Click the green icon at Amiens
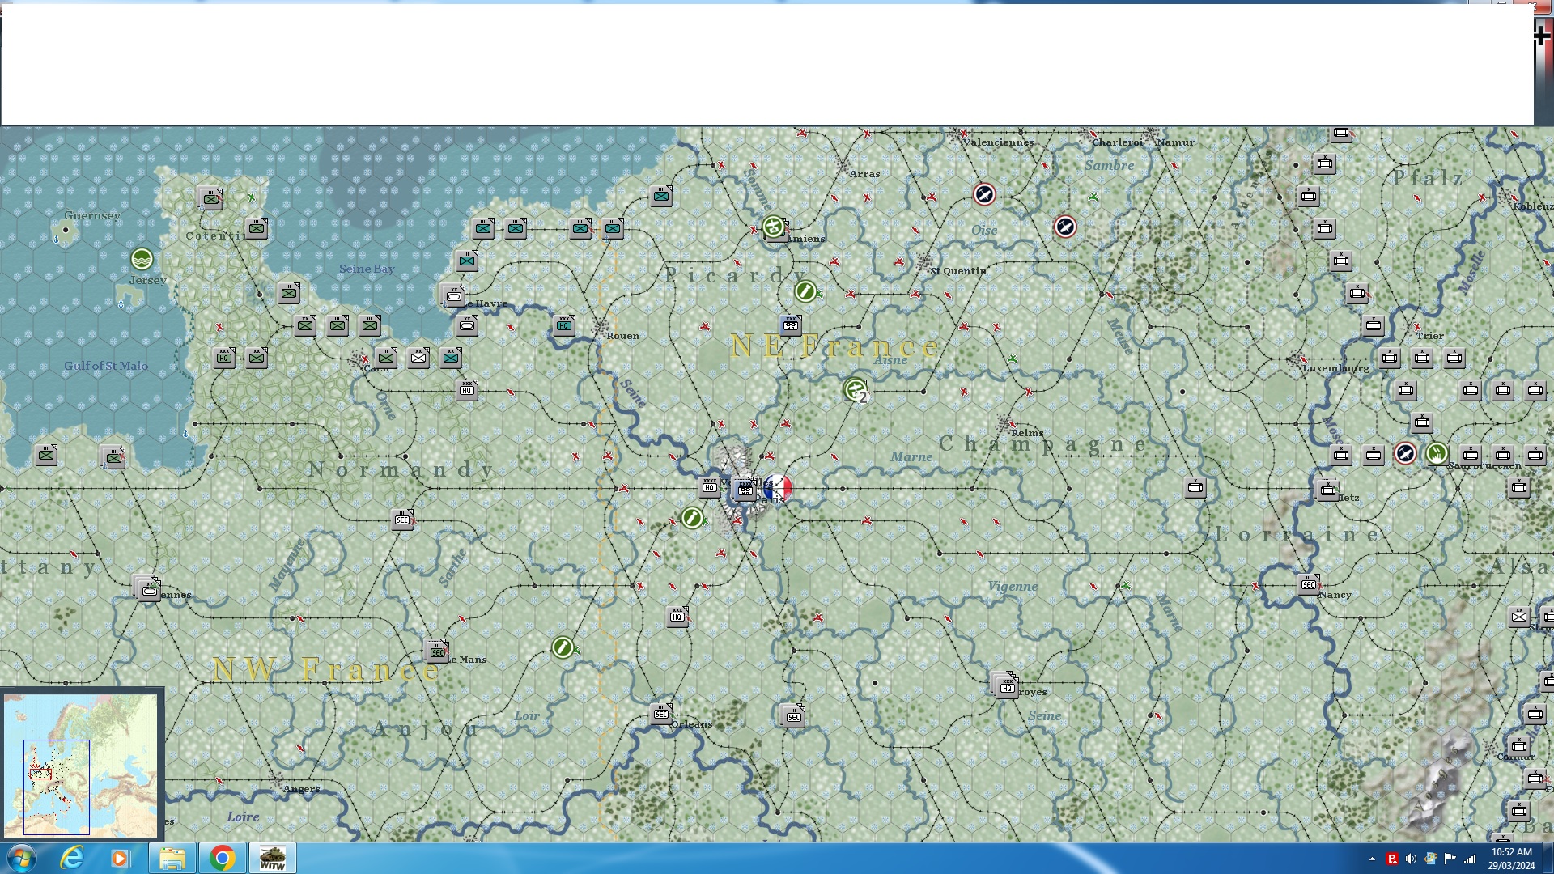 (x=774, y=227)
